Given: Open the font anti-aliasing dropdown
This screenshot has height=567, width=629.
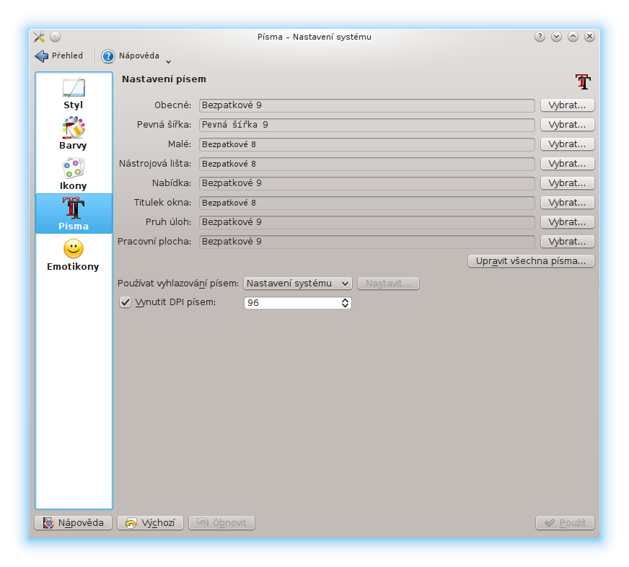Looking at the screenshot, I should click(298, 283).
